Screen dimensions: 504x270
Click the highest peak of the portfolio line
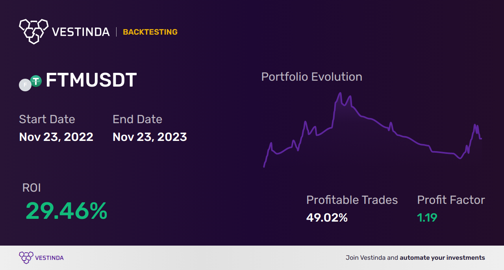click(340, 93)
